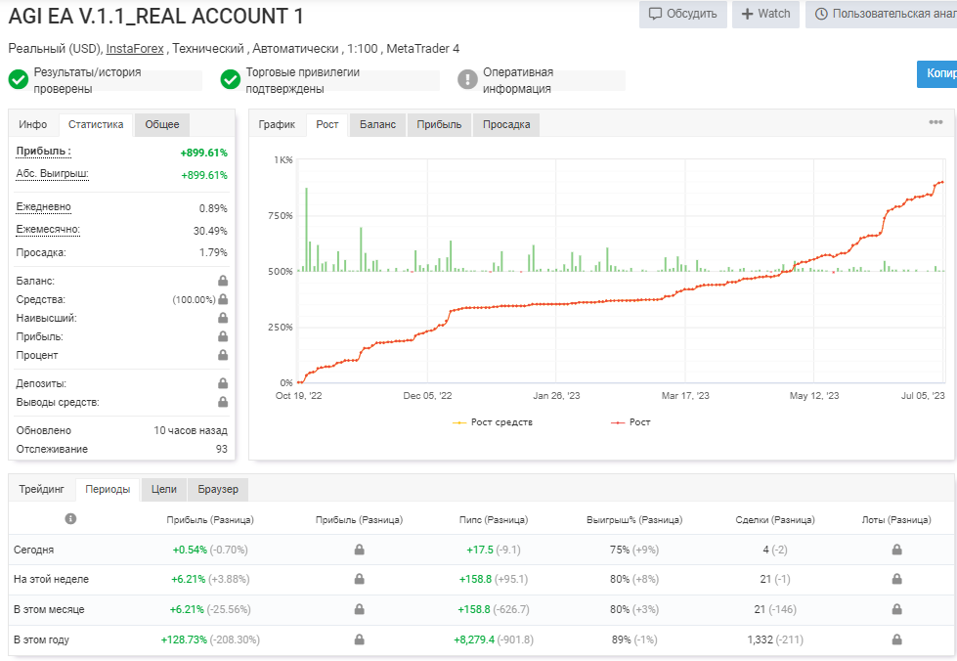This screenshot has width=957, height=661.
Task: Switch to the Трейдинг tab
Action: 41,490
